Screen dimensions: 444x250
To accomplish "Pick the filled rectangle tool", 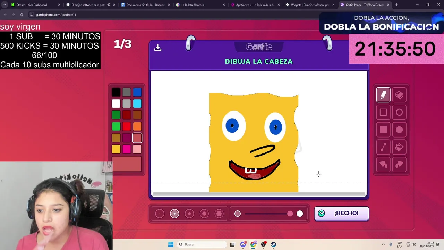I will click(x=383, y=130).
